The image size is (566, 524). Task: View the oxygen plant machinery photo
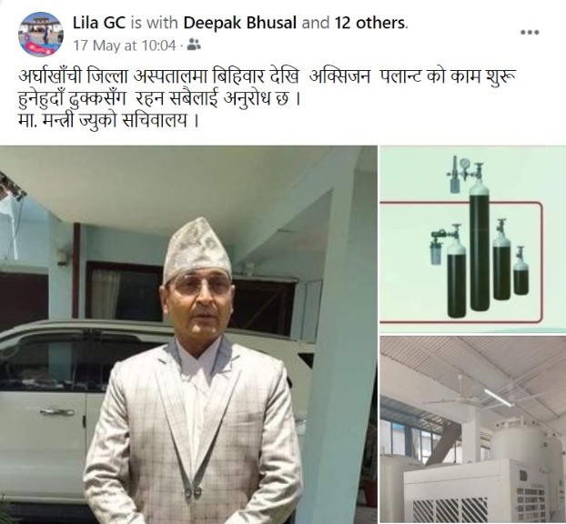coord(473,429)
